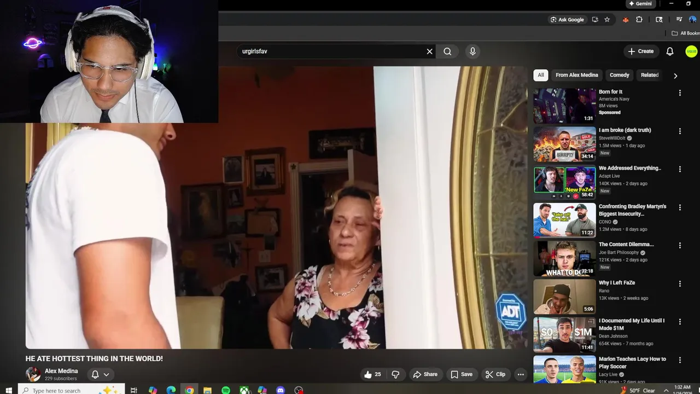Image resolution: width=700 pixels, height=394 pixels.
Task: Open options menu for Born for It
Action: [680, 93]
